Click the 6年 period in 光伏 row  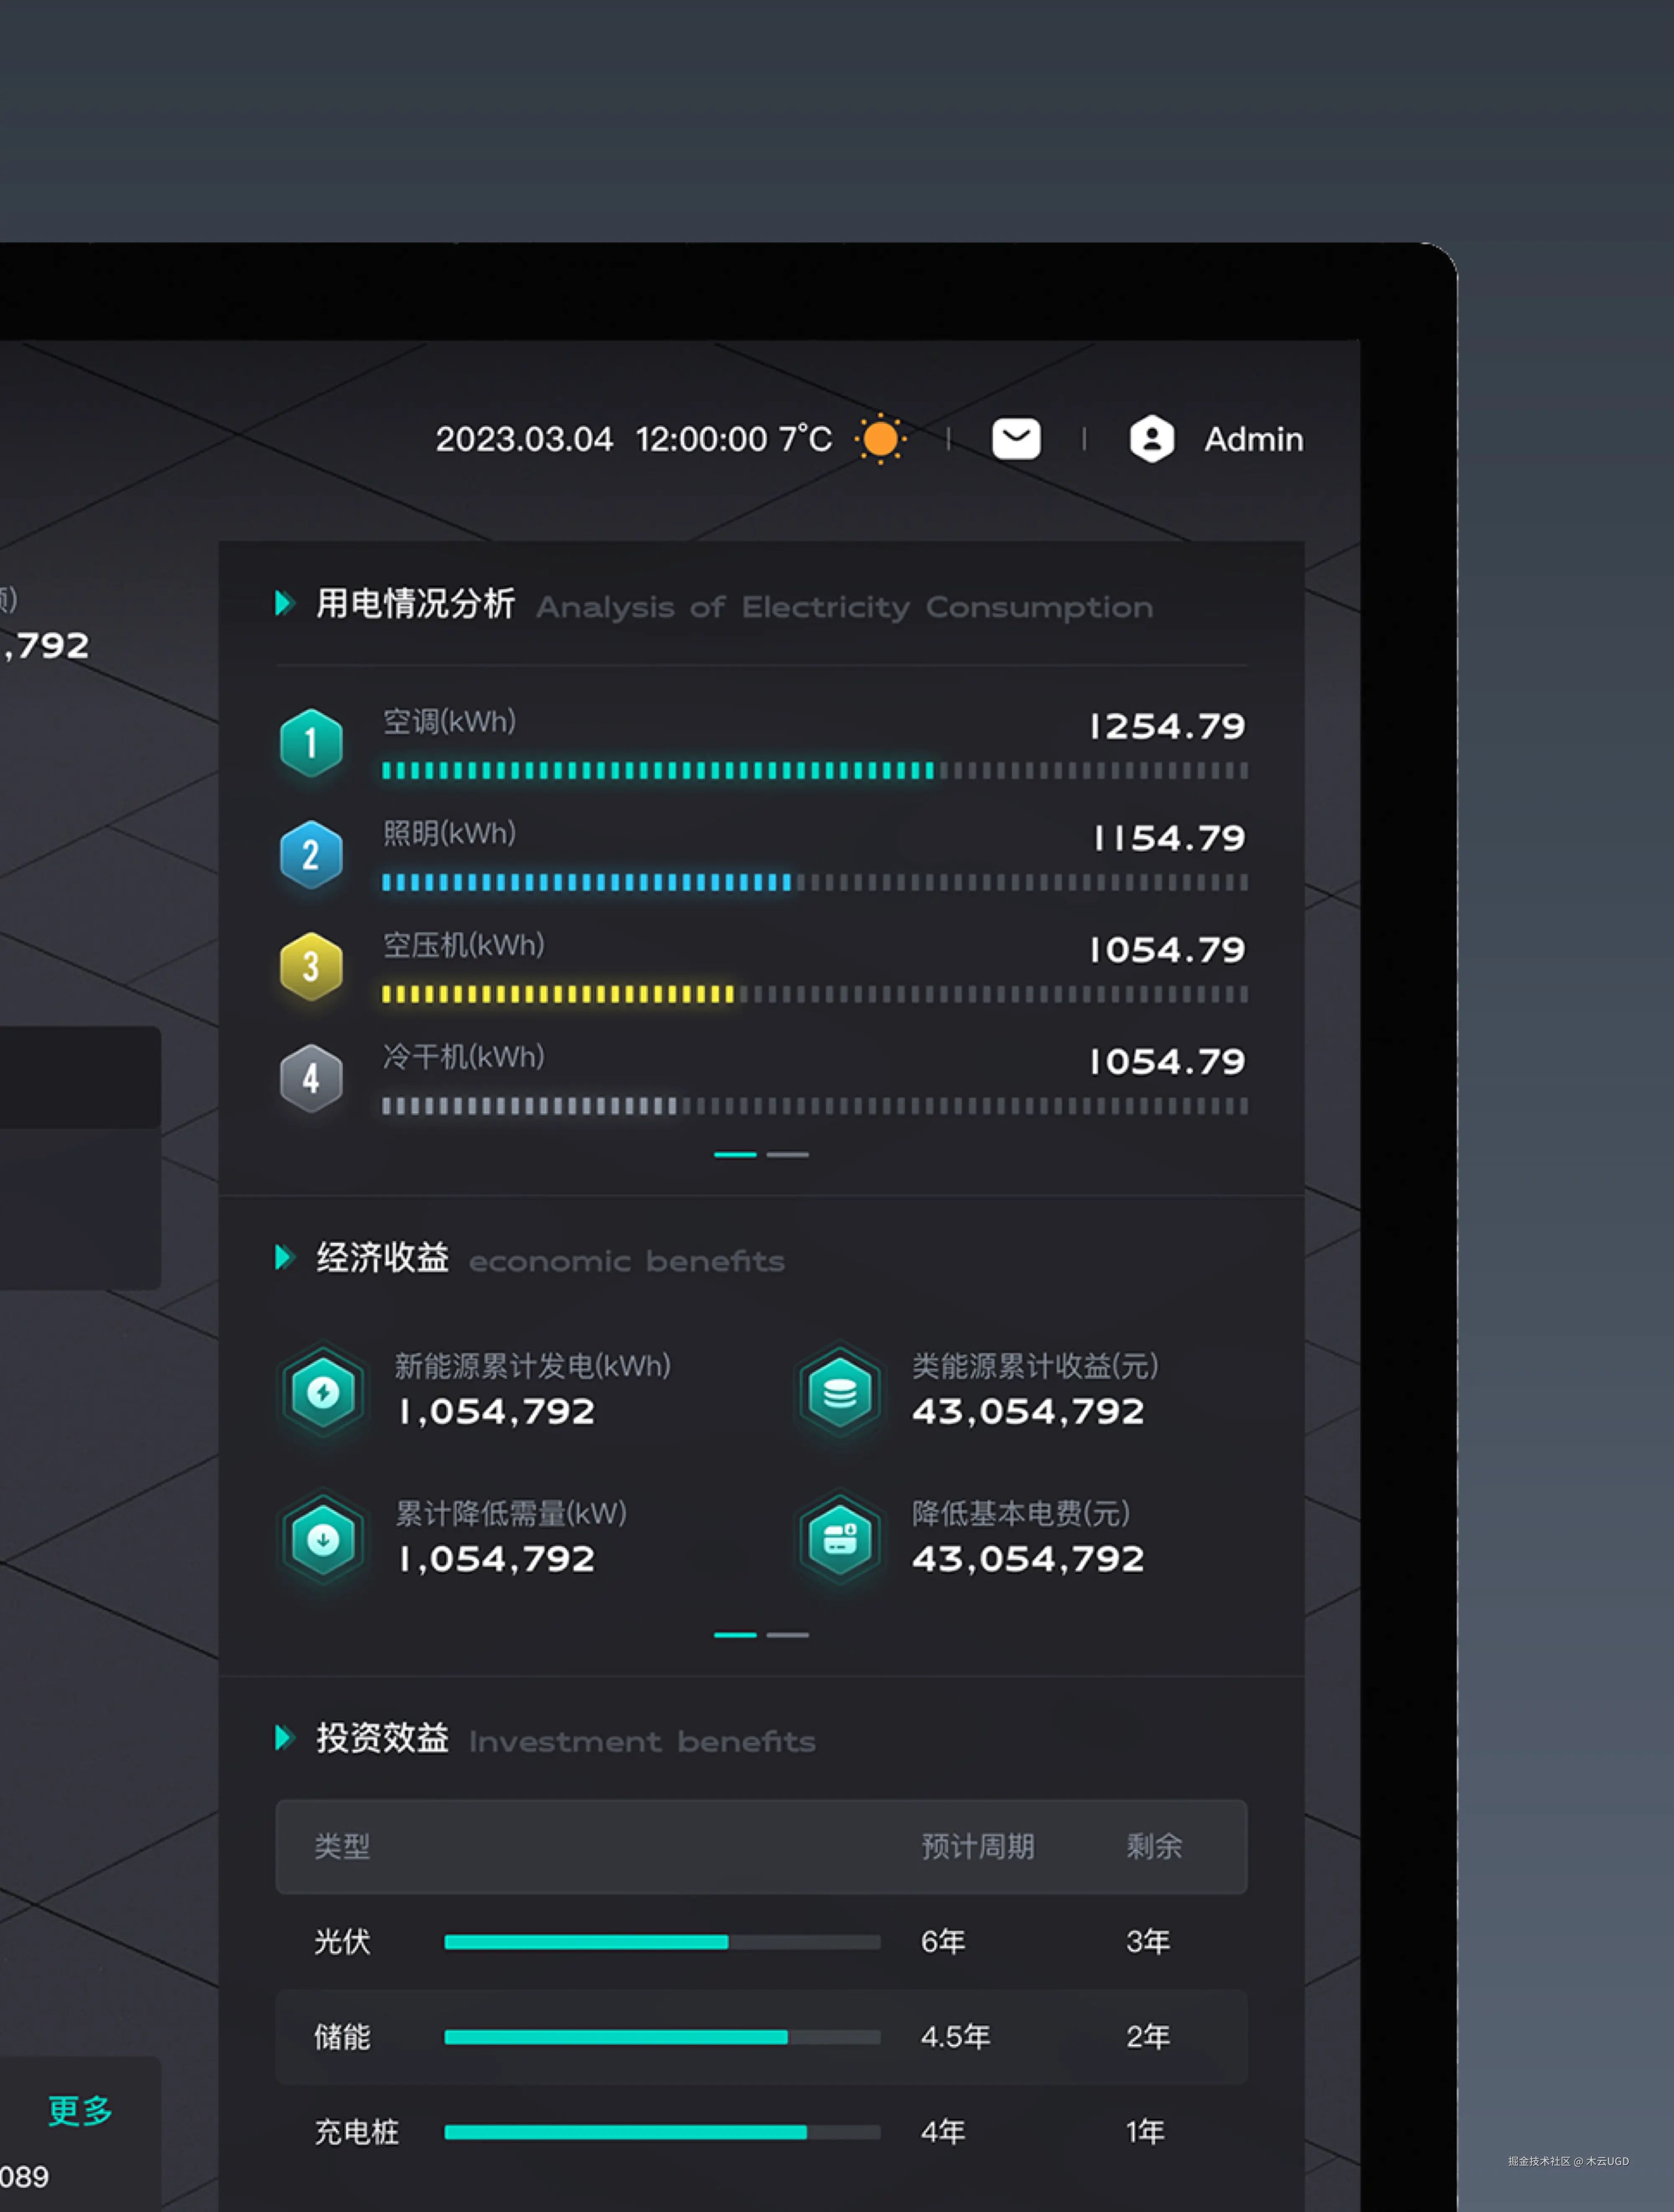943,1942
